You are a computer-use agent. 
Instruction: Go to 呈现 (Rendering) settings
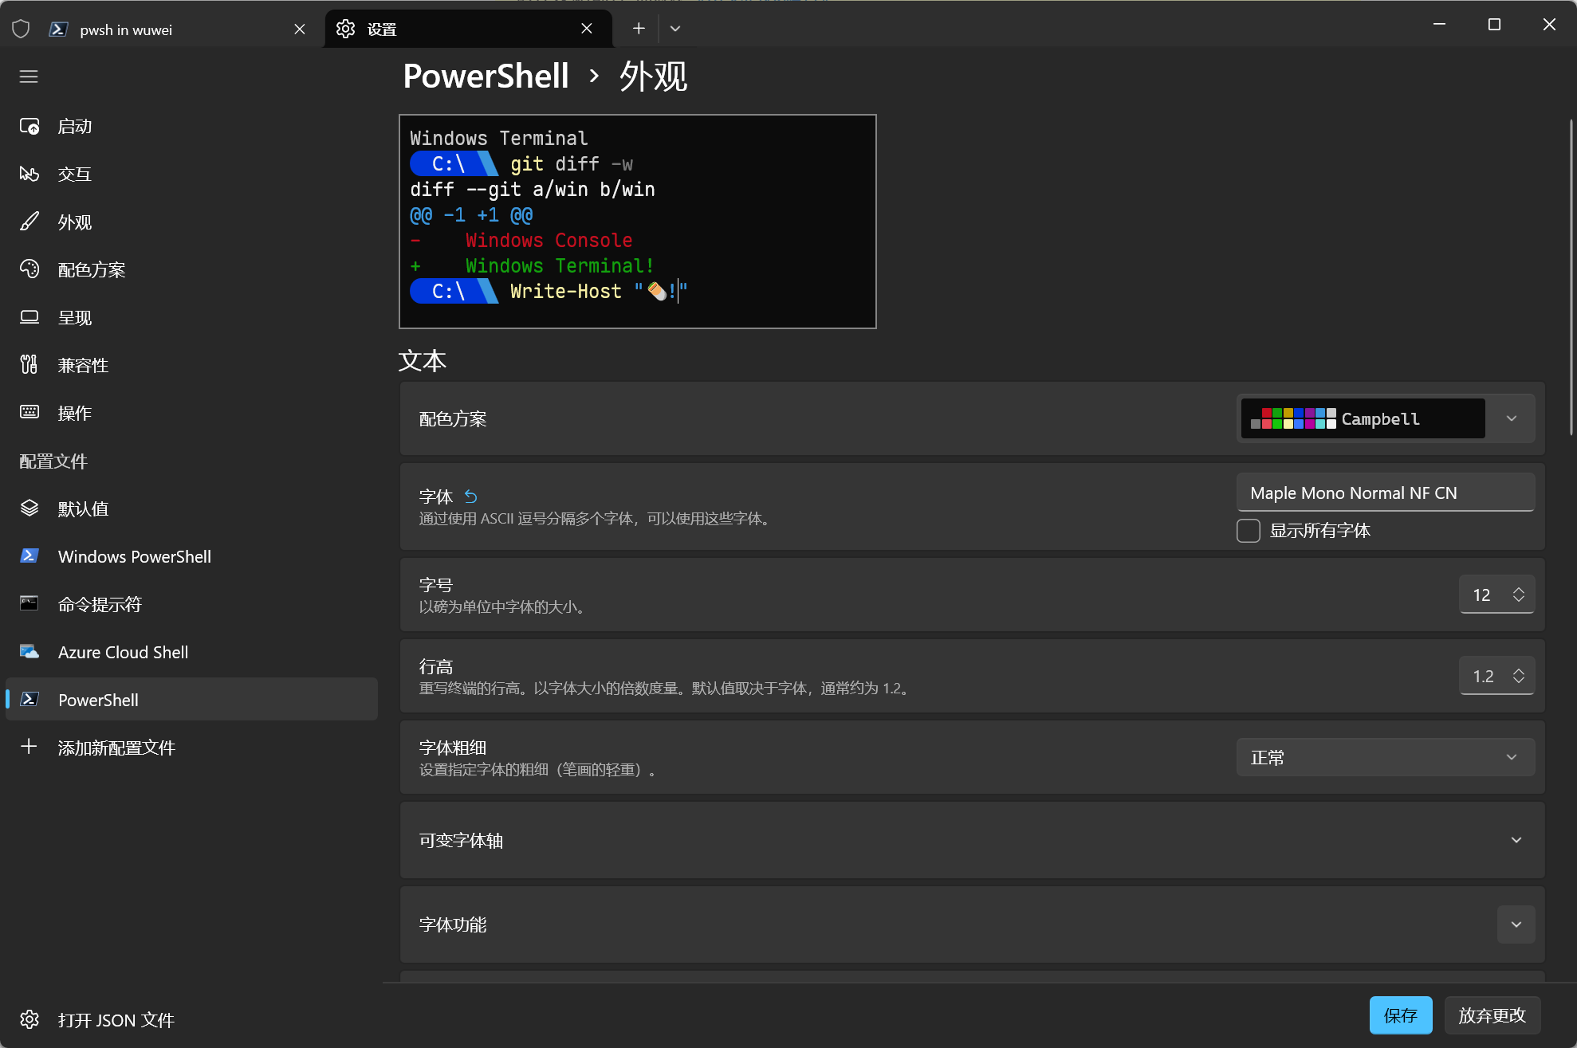point(74,317)
